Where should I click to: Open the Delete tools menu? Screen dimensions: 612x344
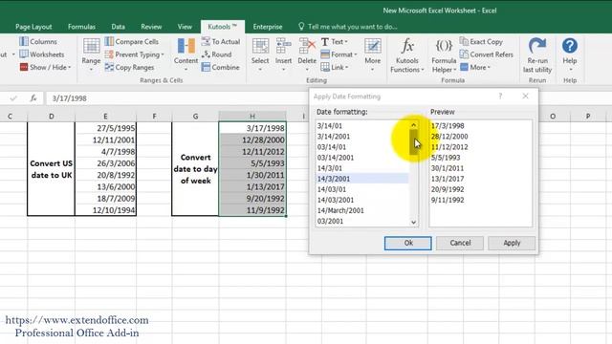(307, 54)
